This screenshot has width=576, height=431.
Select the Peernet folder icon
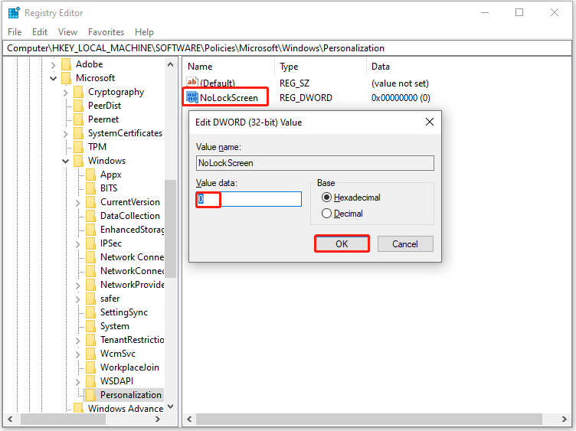(78, 119)
